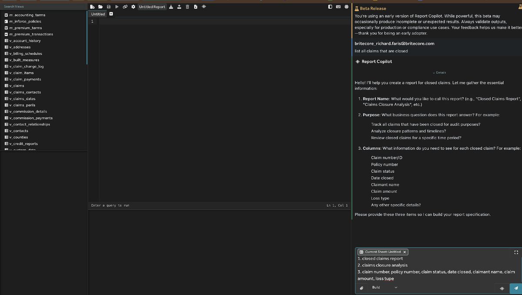Delete the report using the trash icon
The image size is (522, 295).
(187, 7)
